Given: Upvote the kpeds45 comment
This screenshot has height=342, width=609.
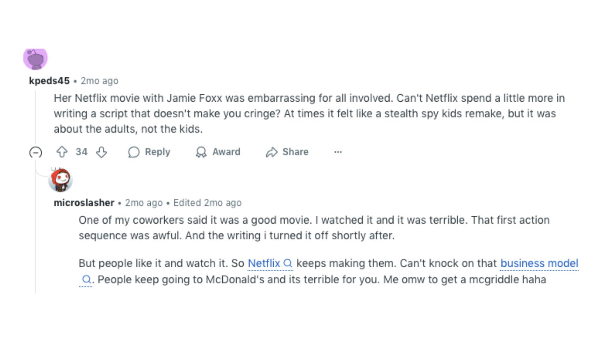Looking at the screenshot, I should point(62,152).
